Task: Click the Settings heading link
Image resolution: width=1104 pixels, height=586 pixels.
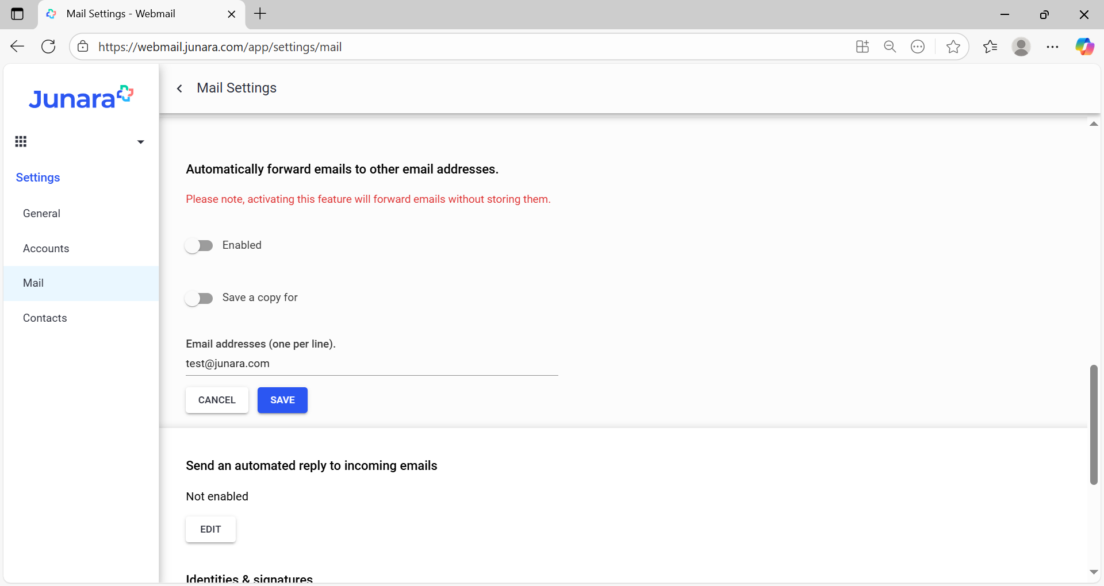Action: click(38, 178)
